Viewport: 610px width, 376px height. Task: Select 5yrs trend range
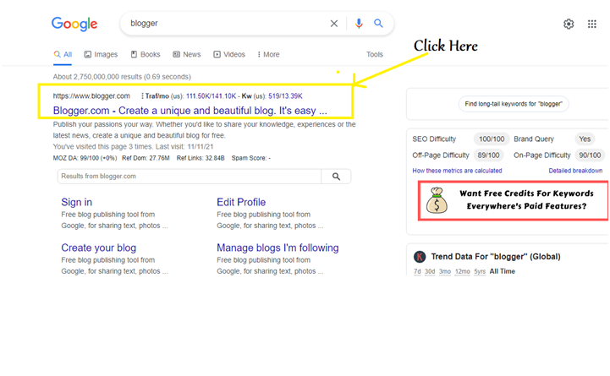(x=480, y=271)
